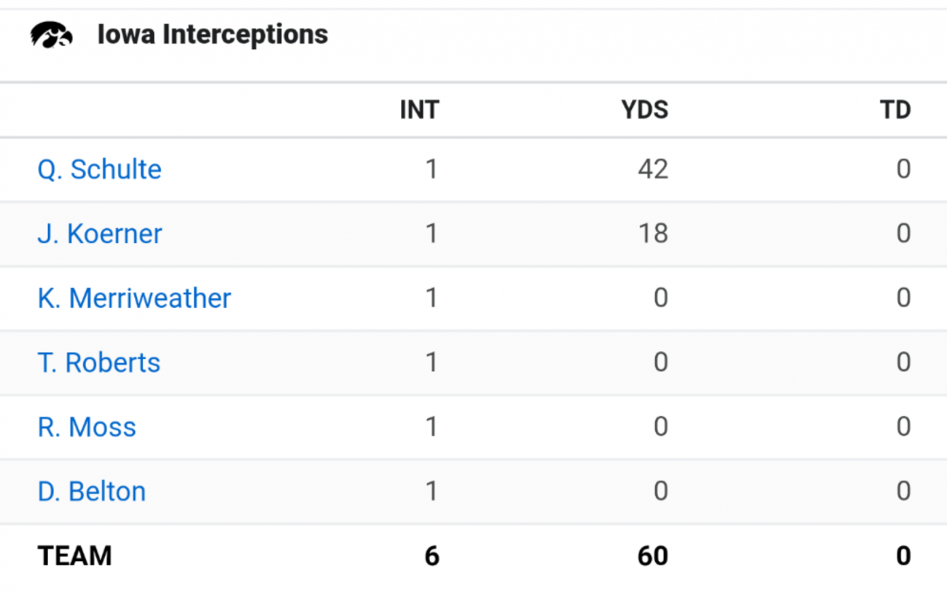Click the team total TD value
This screenshot has width=947, height=599.
(904, 556)
